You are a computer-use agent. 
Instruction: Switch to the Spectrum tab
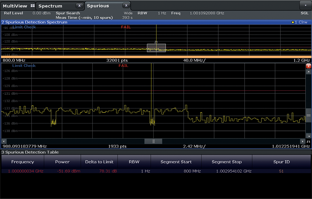(51, 6)
